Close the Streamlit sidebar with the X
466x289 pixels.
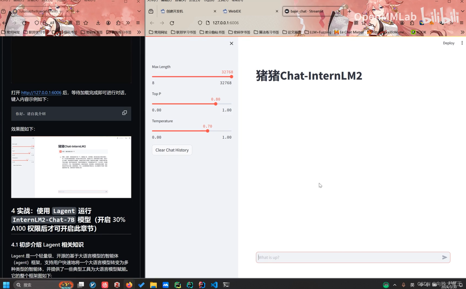pyautogui.click(x=231, y=43)
